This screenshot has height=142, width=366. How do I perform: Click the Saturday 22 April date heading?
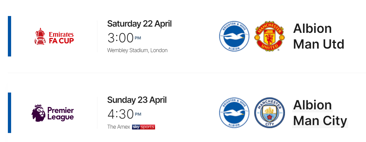139,24
